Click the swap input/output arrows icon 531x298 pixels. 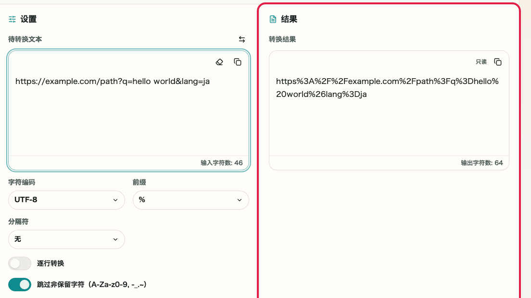click(x=242, y=39)
